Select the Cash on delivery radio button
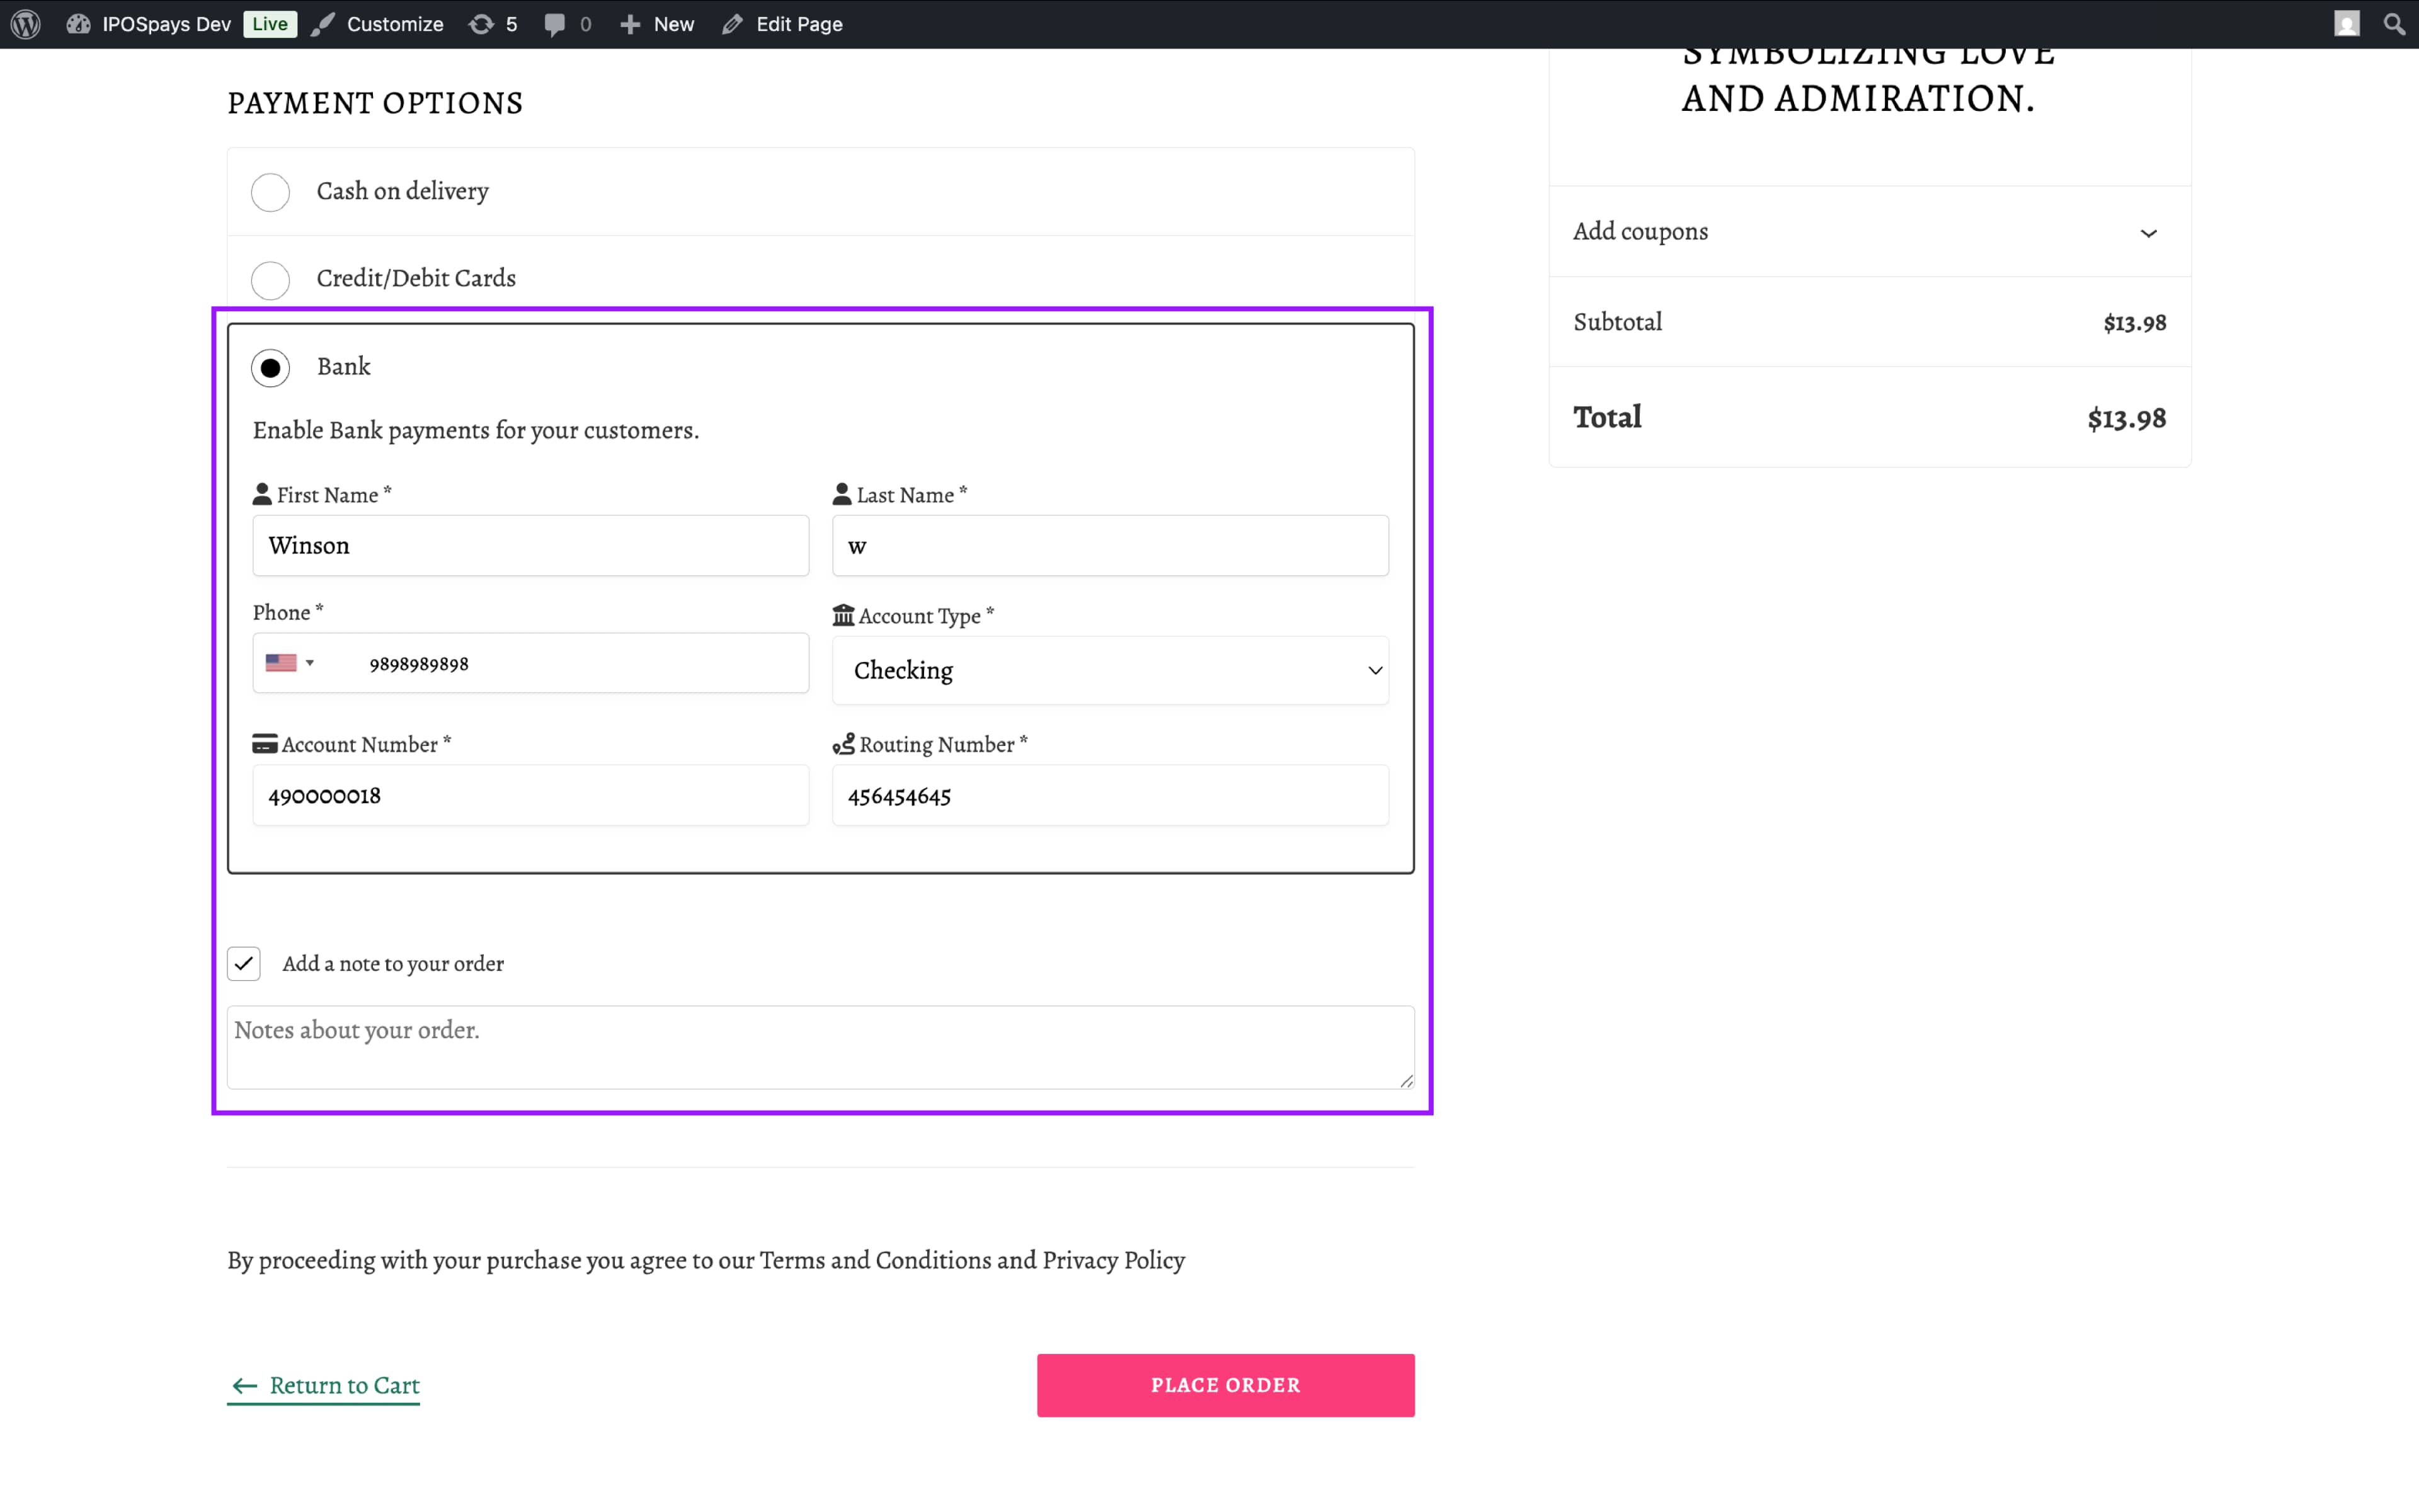This screenshot has height=1512, width=2419. click(x=270, y=191)
